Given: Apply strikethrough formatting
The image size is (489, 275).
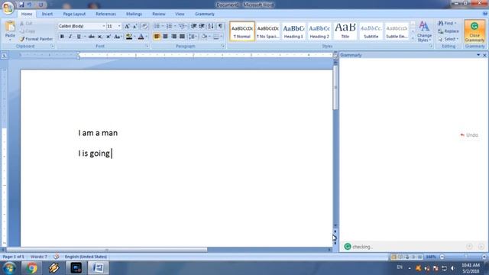Looking at the screenshot, I should 92,37.
